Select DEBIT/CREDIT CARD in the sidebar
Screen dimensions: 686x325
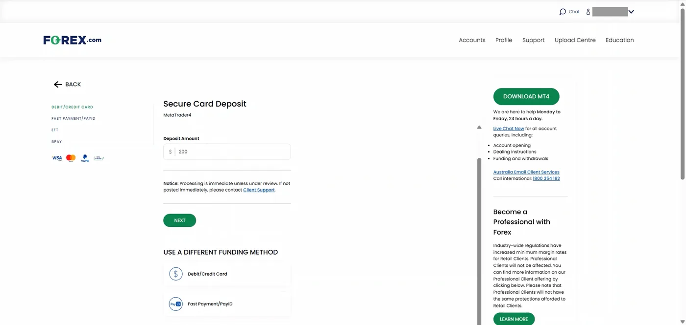pos(72,107)
